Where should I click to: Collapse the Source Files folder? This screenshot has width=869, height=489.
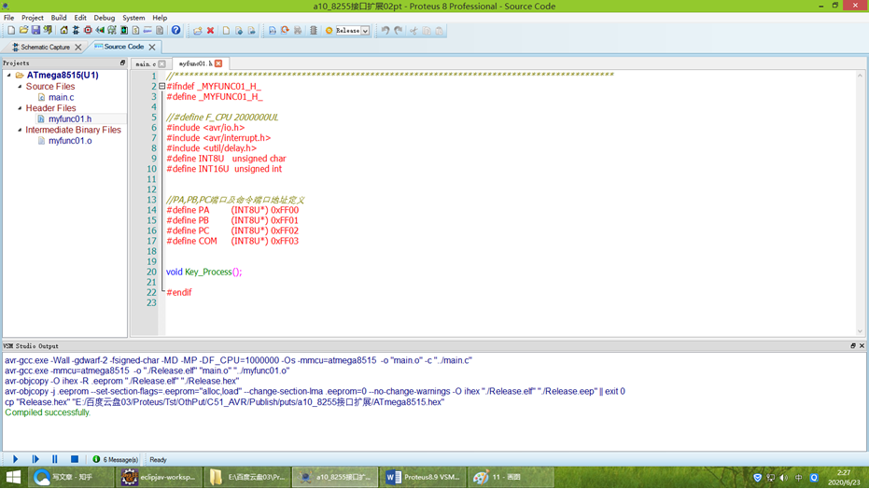(20, 87)
